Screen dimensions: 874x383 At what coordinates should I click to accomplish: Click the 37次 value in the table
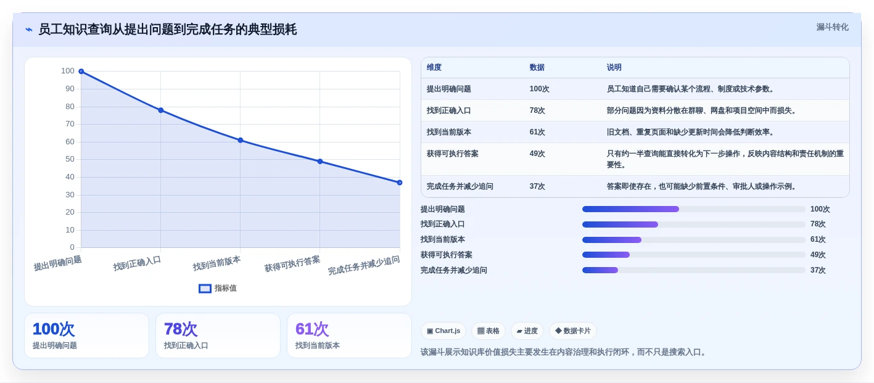pos(537,186)
